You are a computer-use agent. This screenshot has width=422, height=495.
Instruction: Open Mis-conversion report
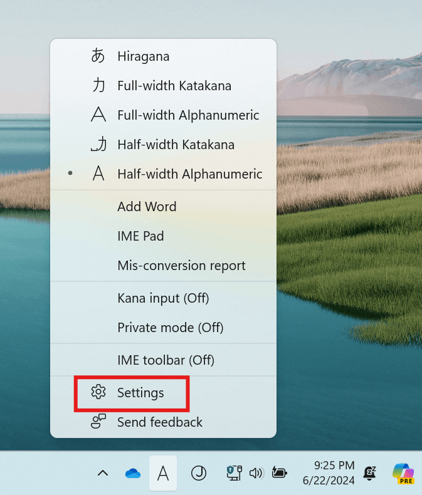(x=163, y=266)
